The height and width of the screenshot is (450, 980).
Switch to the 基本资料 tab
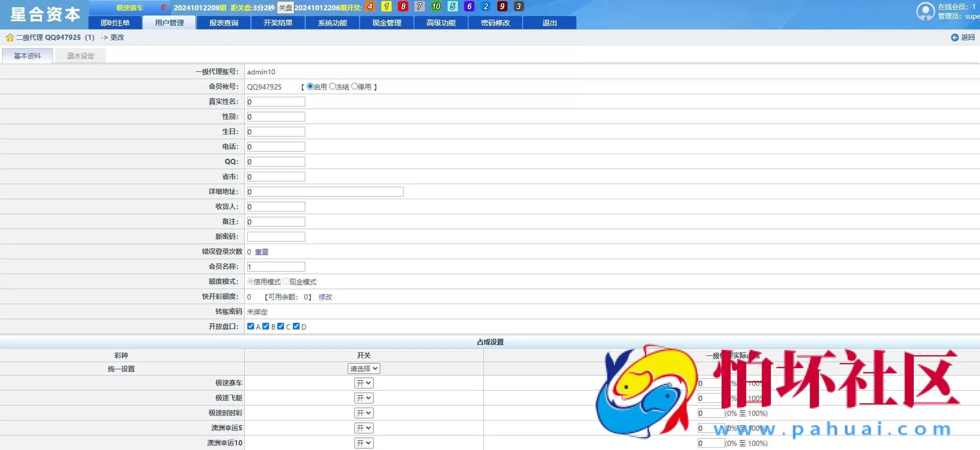pos(27,56)
